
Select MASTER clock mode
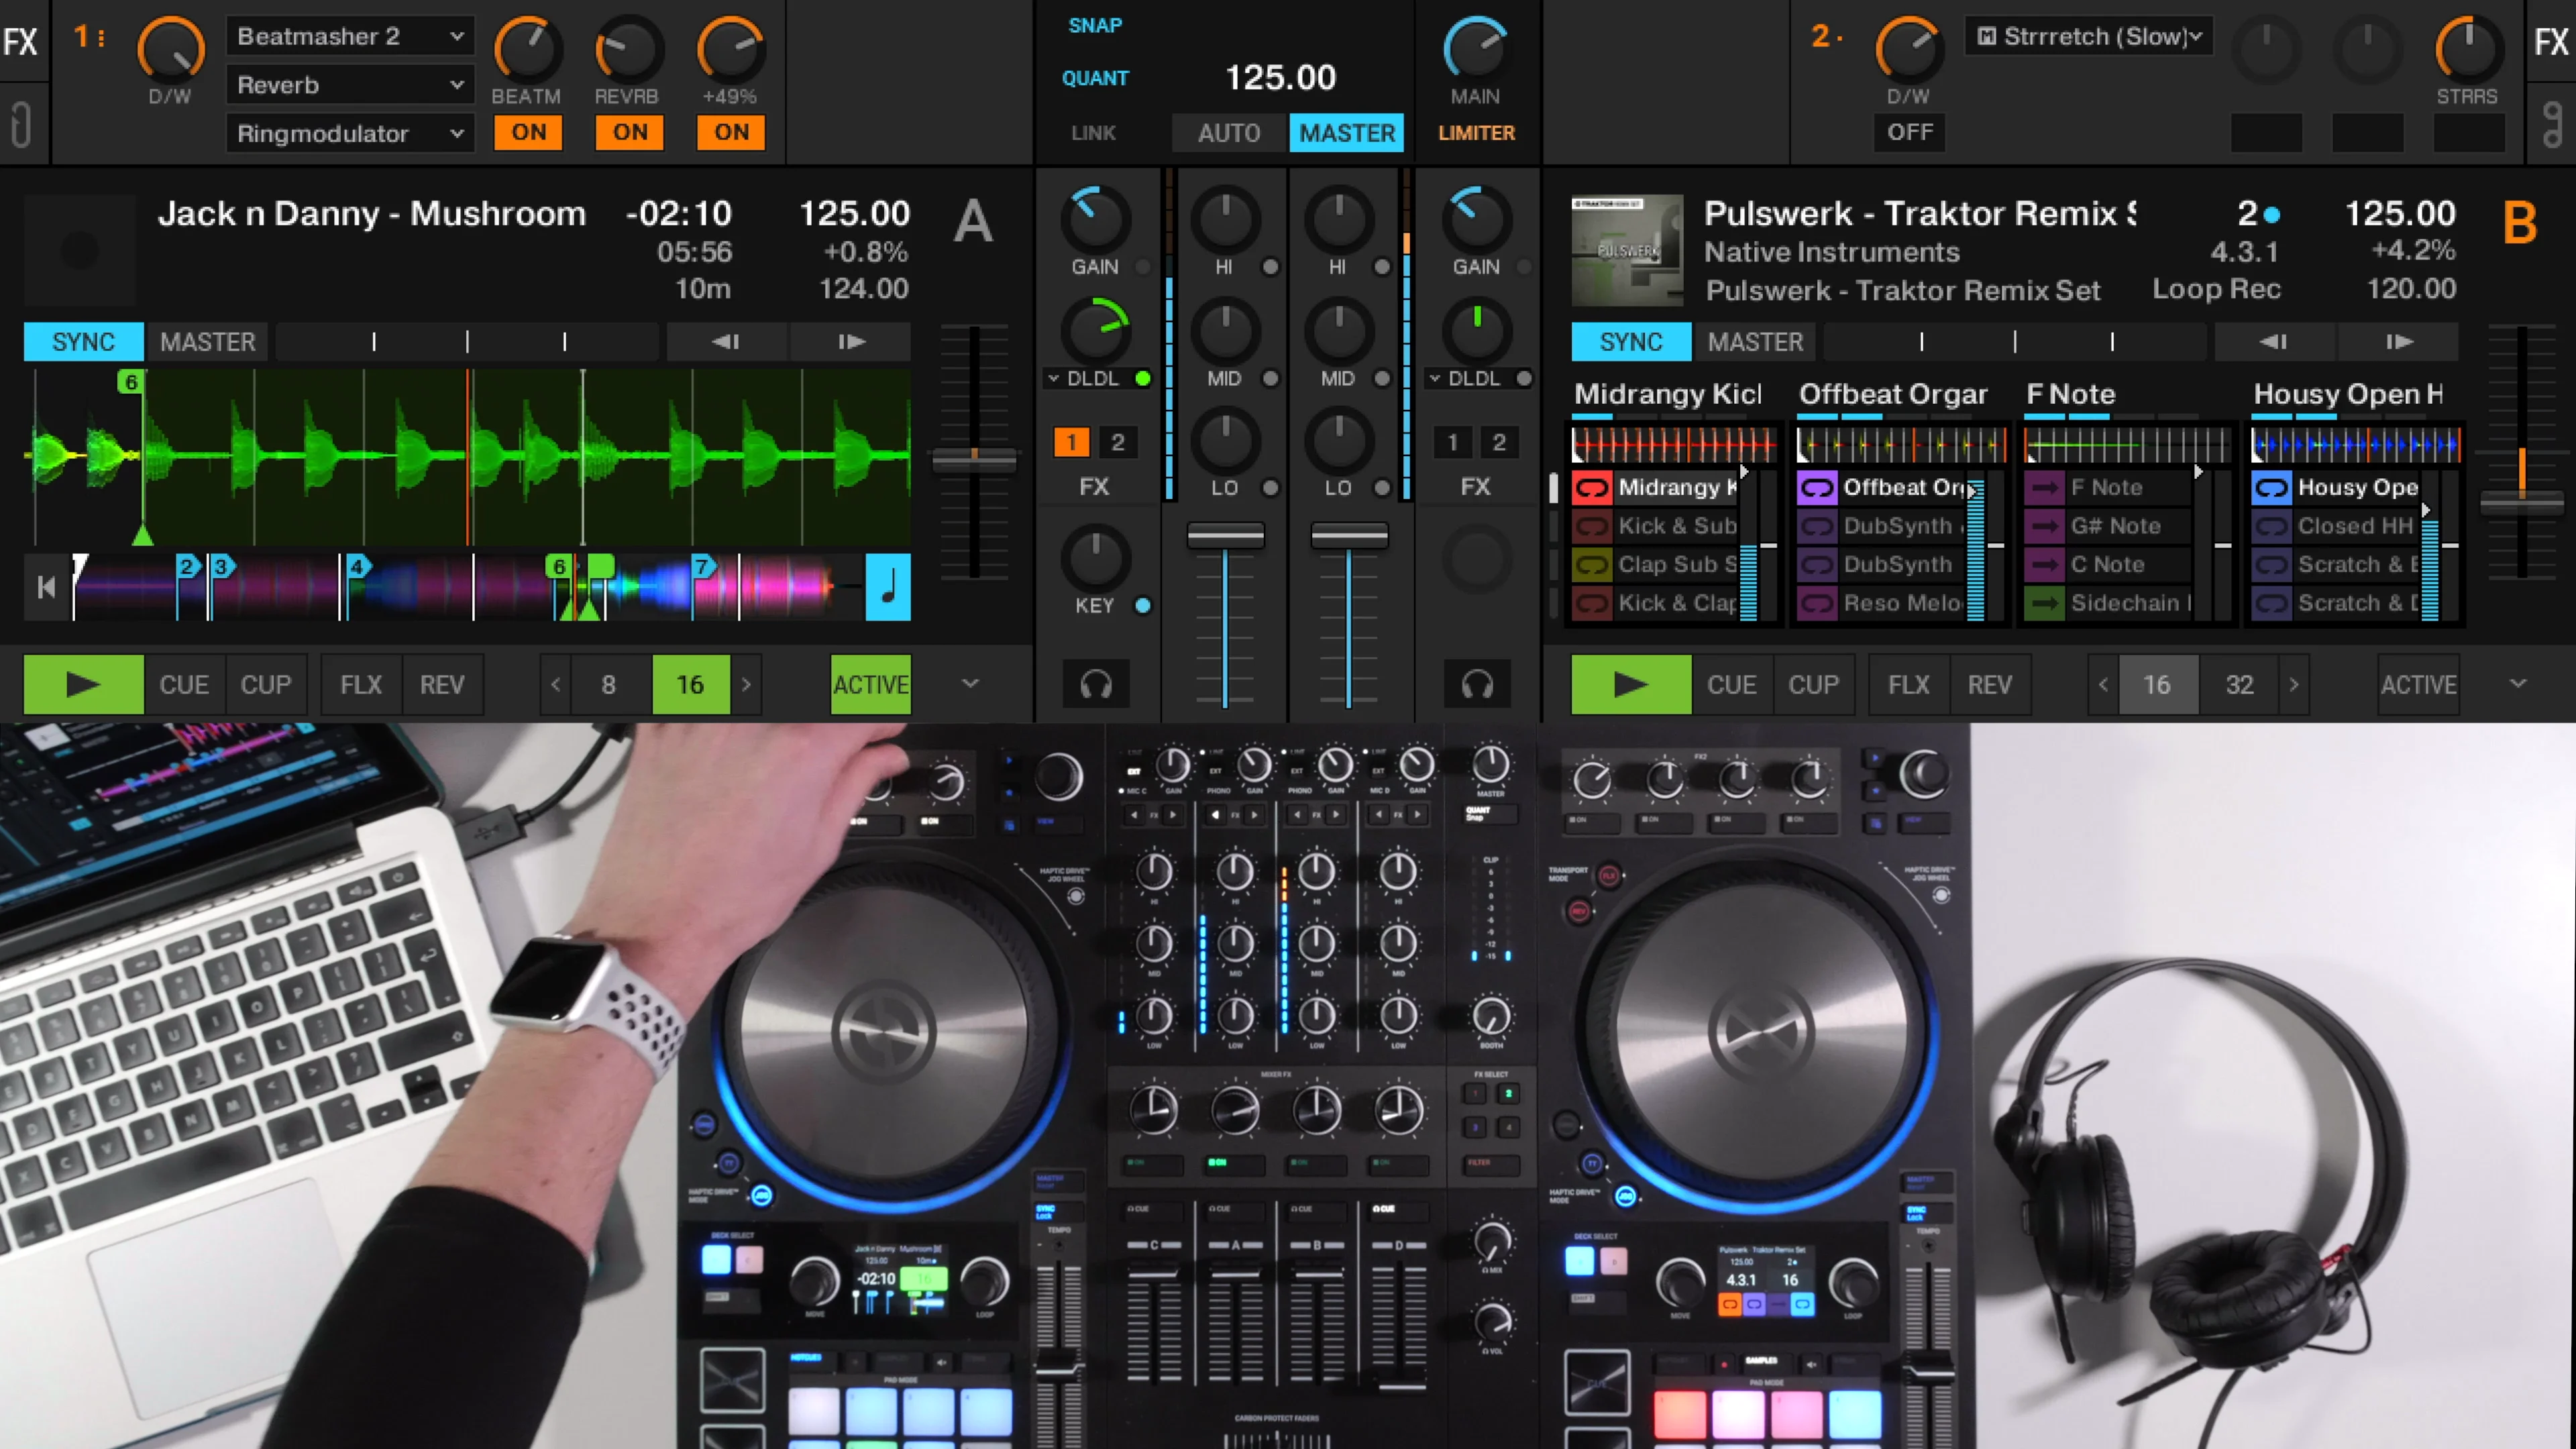pos(1346,133)
